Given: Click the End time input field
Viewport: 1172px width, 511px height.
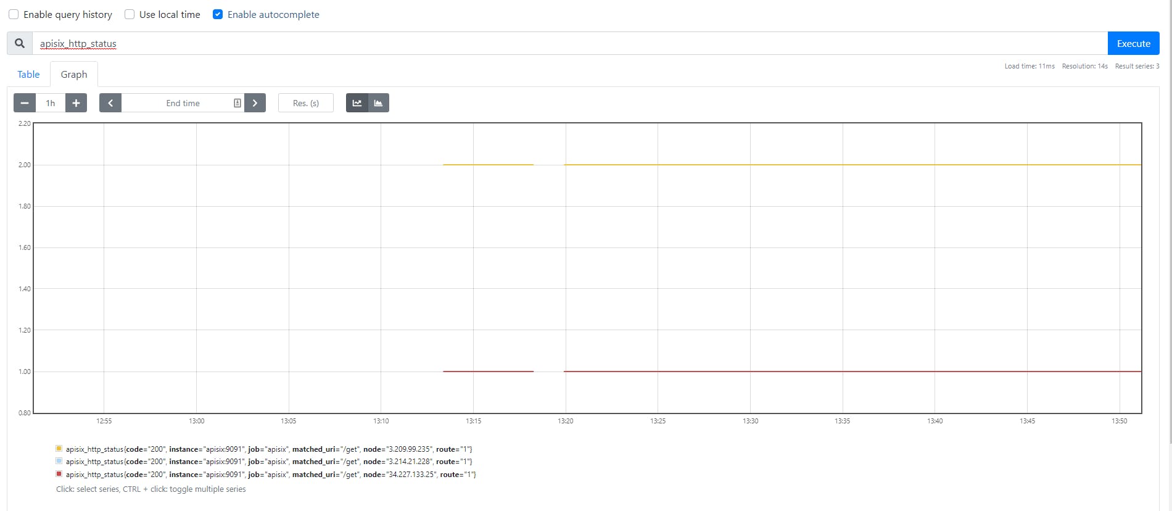Looking at the screenshot, I should point(183,103).
